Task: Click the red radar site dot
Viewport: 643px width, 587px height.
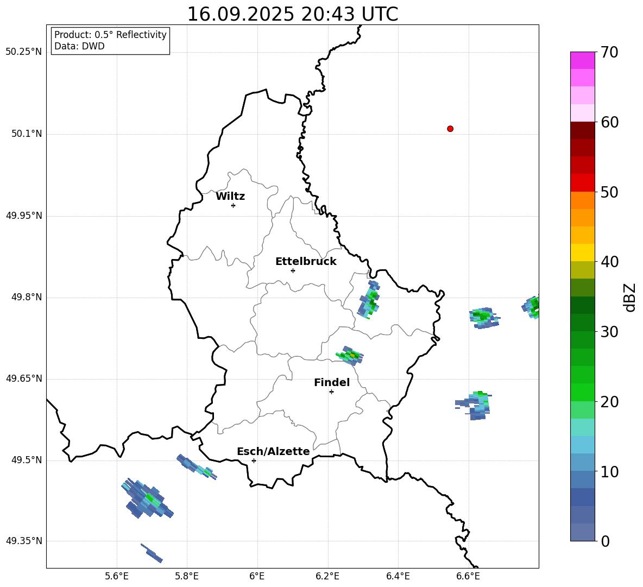Action: click(450, 129)
